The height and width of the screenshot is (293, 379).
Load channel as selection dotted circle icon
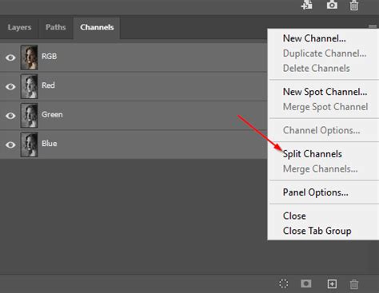click(x=284, y=283)
